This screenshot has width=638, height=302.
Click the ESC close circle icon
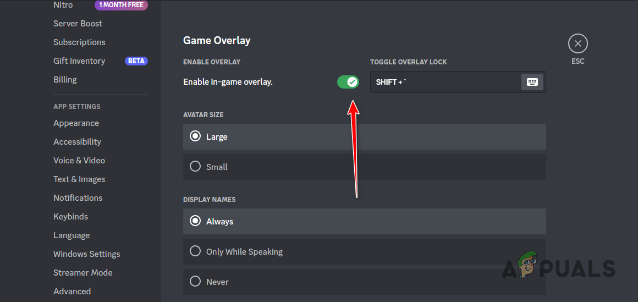click(577, 43)
